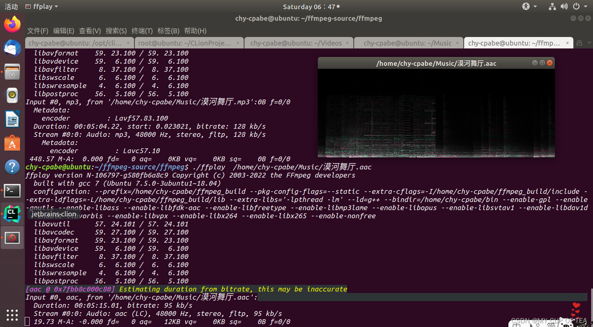Open the Help icon in the dock

(12, 167)
